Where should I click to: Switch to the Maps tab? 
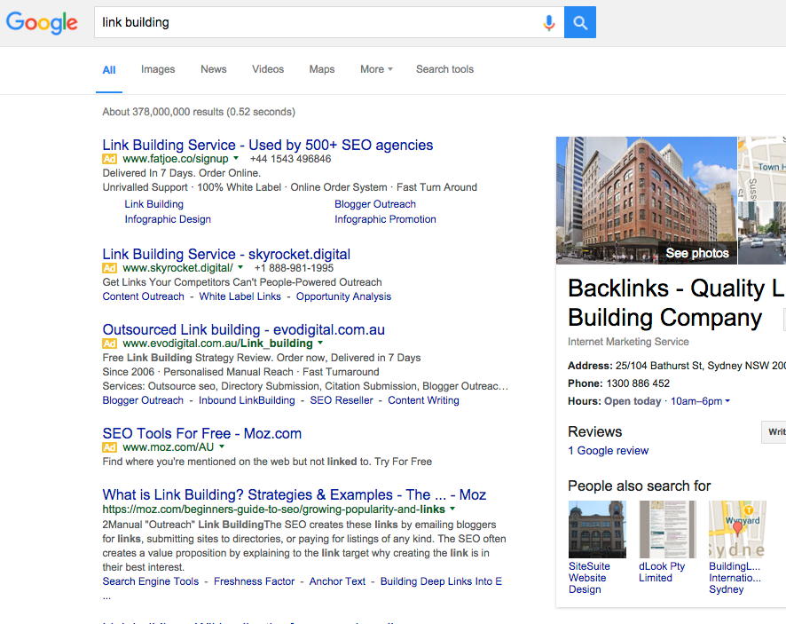pyautogui.click(x=322, y=69)
